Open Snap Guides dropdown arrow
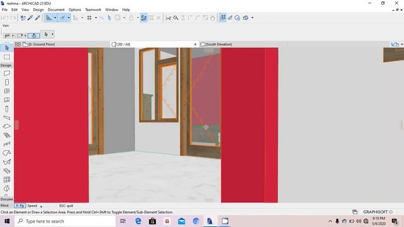The height and width of the screenshot is (227, 404). [69, 18]
